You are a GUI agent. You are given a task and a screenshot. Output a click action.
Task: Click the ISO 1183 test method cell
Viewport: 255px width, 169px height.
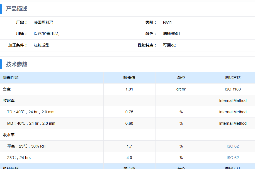coord(233,89)
